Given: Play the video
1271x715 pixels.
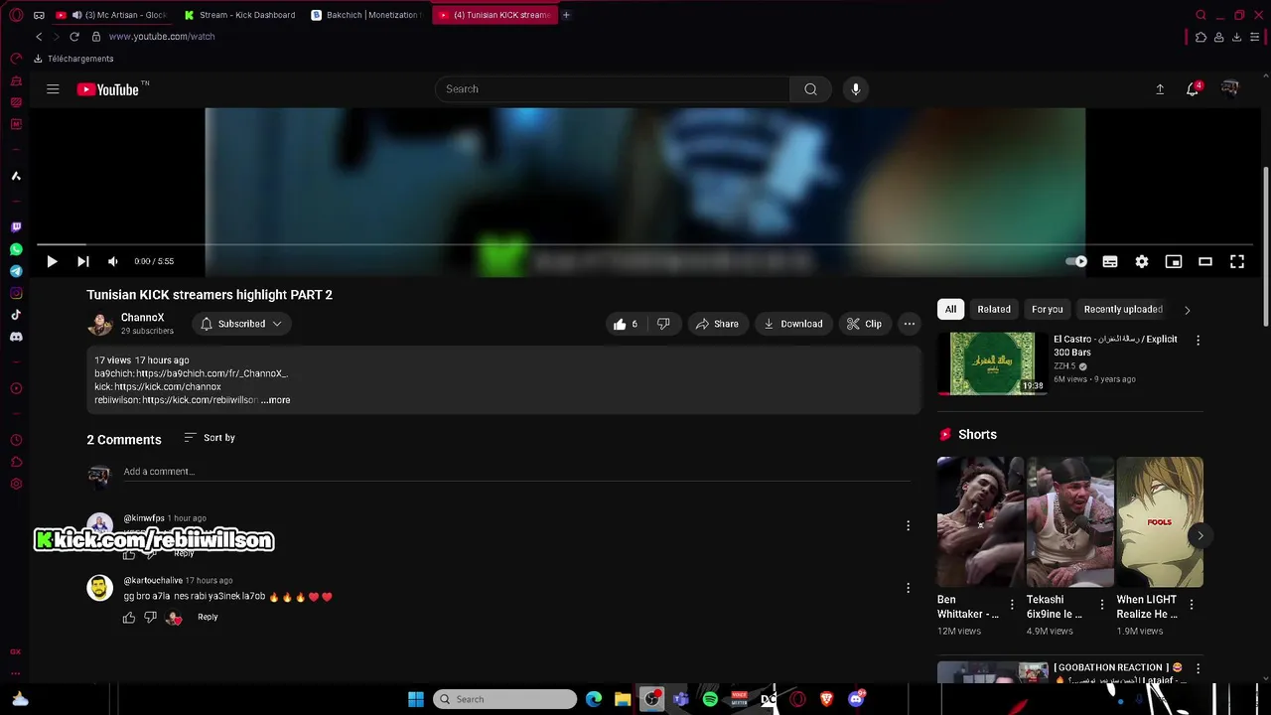Looking at the screenshot, I should click(52, 261).
